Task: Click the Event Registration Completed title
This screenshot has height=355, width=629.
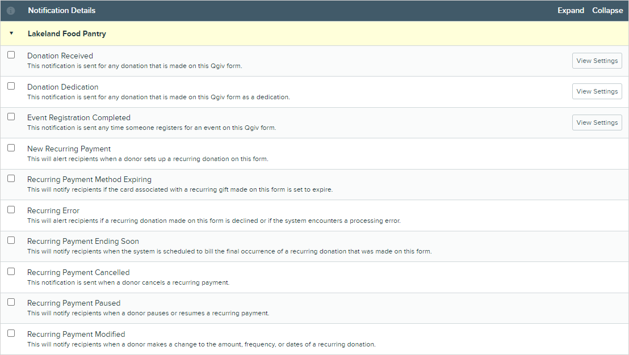Action: 78,117
